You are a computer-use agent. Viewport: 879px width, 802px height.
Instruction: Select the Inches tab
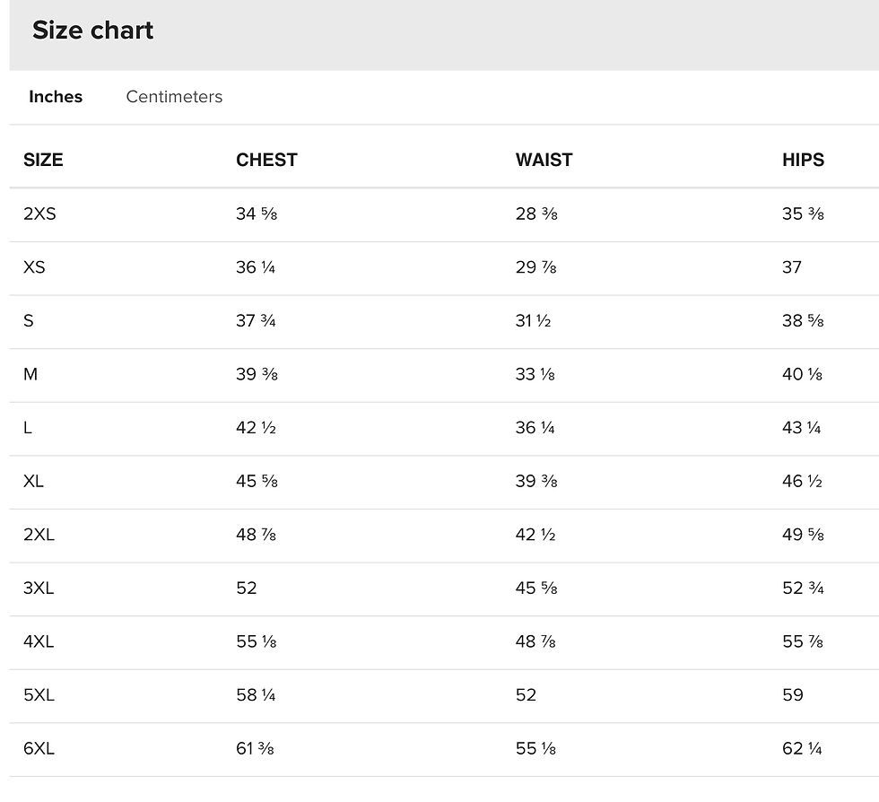tap(56, 97)
